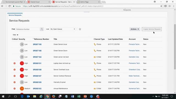
Task: Open Gametek Corp account for SR067184
Action: 134,57
